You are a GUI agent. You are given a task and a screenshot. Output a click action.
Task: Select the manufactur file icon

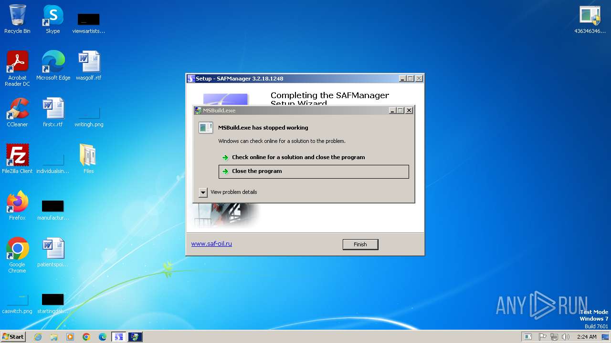(x=53, y=210)
